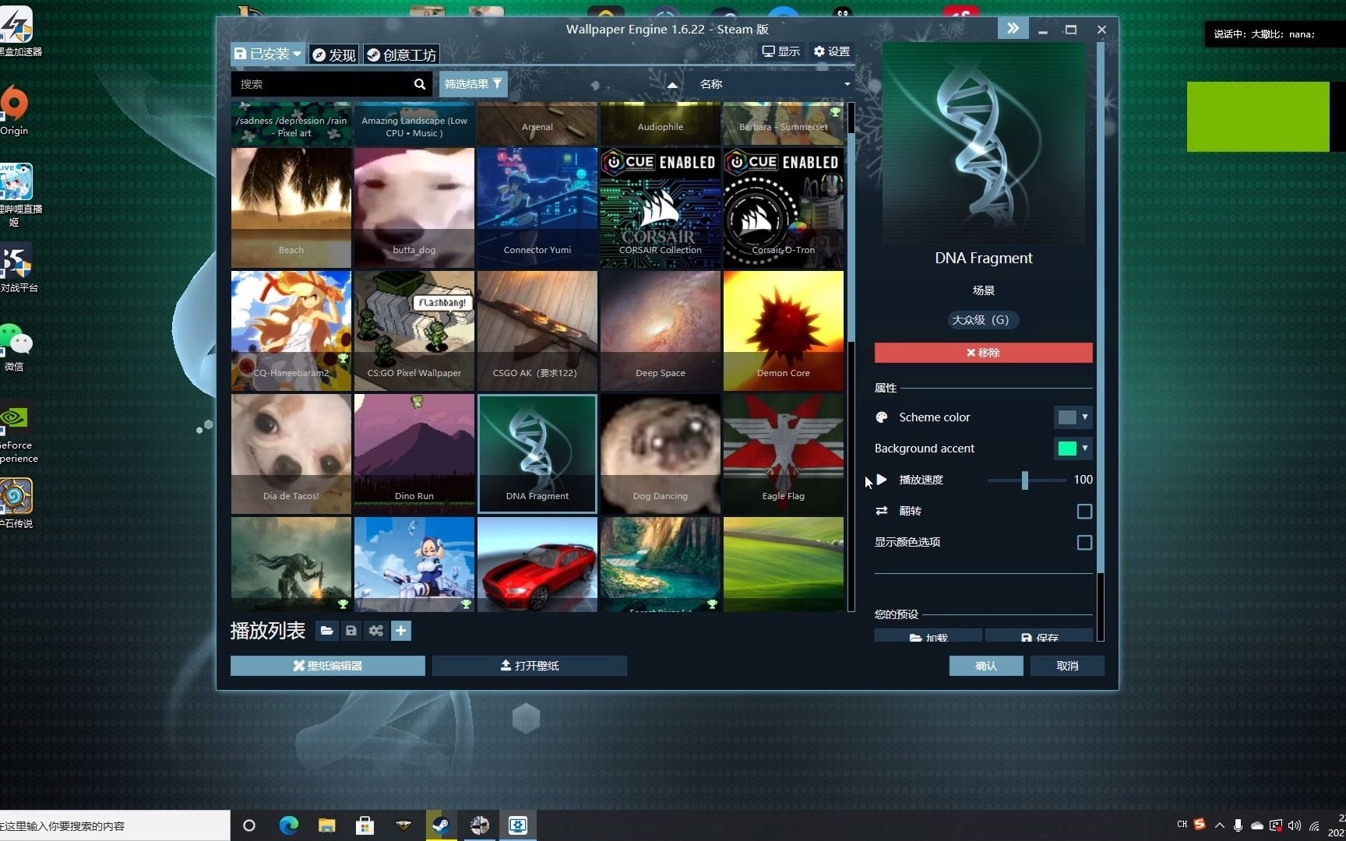Open 显示 display menu
Image resolution: width=1346 pixels, height=841 pixels.
tap(781, 51)
